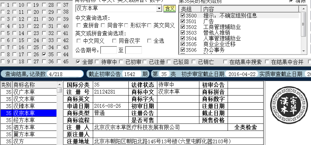Click the 内容 column header
This screenshot has width=311, height=145.
[250, 9]
